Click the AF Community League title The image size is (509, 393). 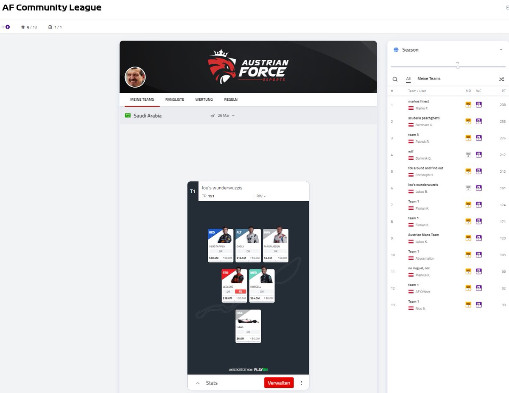click(52, 8)
